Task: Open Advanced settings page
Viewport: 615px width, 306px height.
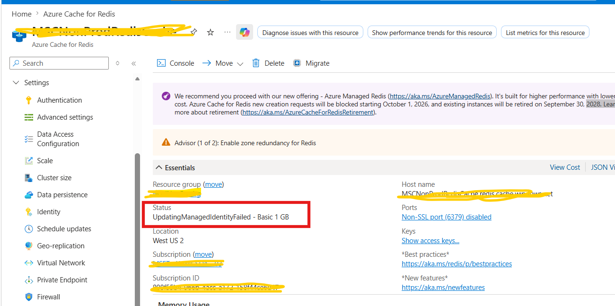Action: tap(65, 117)
